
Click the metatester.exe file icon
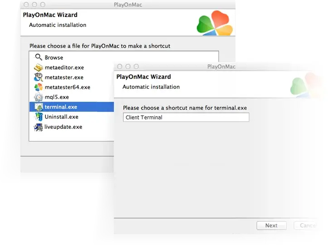[38, 77]
